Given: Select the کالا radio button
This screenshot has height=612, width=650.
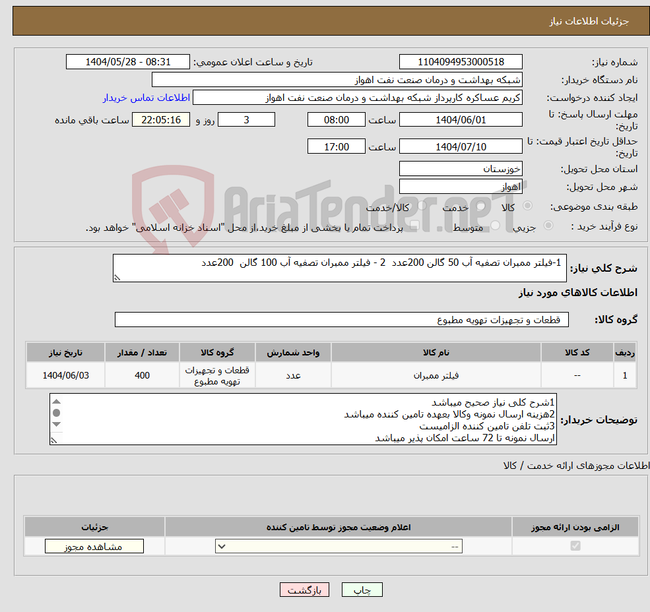Looking at the screenshot, I should click(528, 206).
